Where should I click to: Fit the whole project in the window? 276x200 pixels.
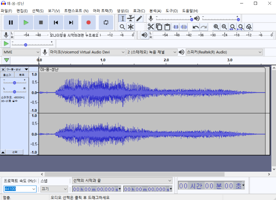240,27
